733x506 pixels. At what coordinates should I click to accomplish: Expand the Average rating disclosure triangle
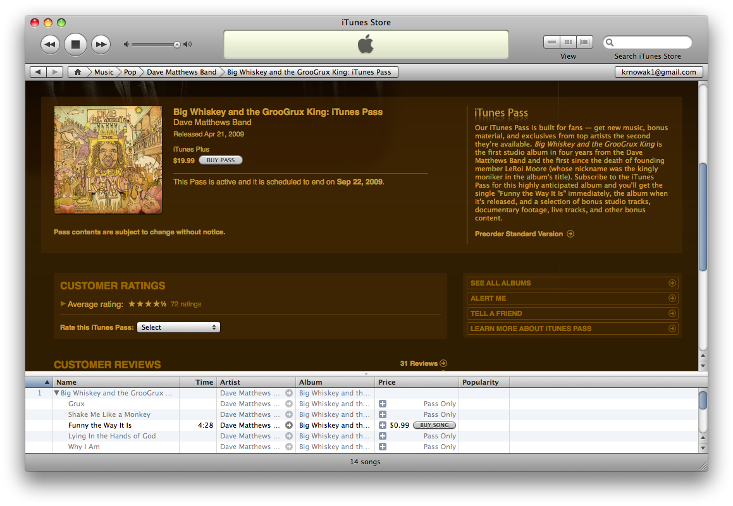[63, 304]
